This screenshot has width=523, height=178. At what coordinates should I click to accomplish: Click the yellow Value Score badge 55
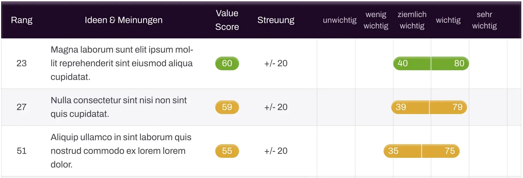point(227,151)
